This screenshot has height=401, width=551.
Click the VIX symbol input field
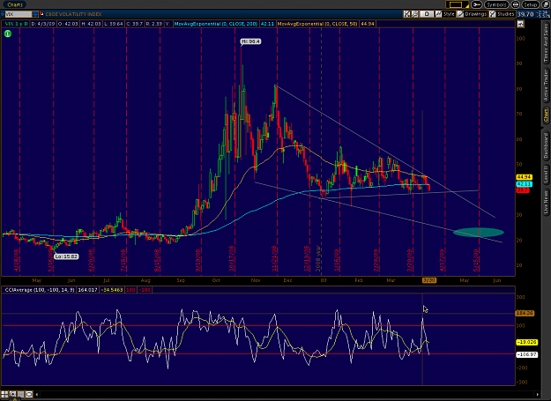[x=19, y=14]
